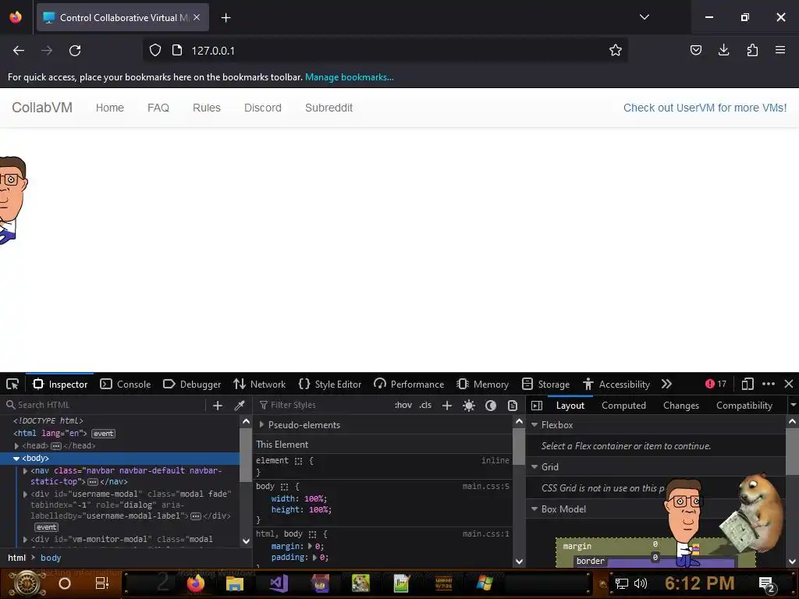Open the Style Editor tab

pos(330,384)
